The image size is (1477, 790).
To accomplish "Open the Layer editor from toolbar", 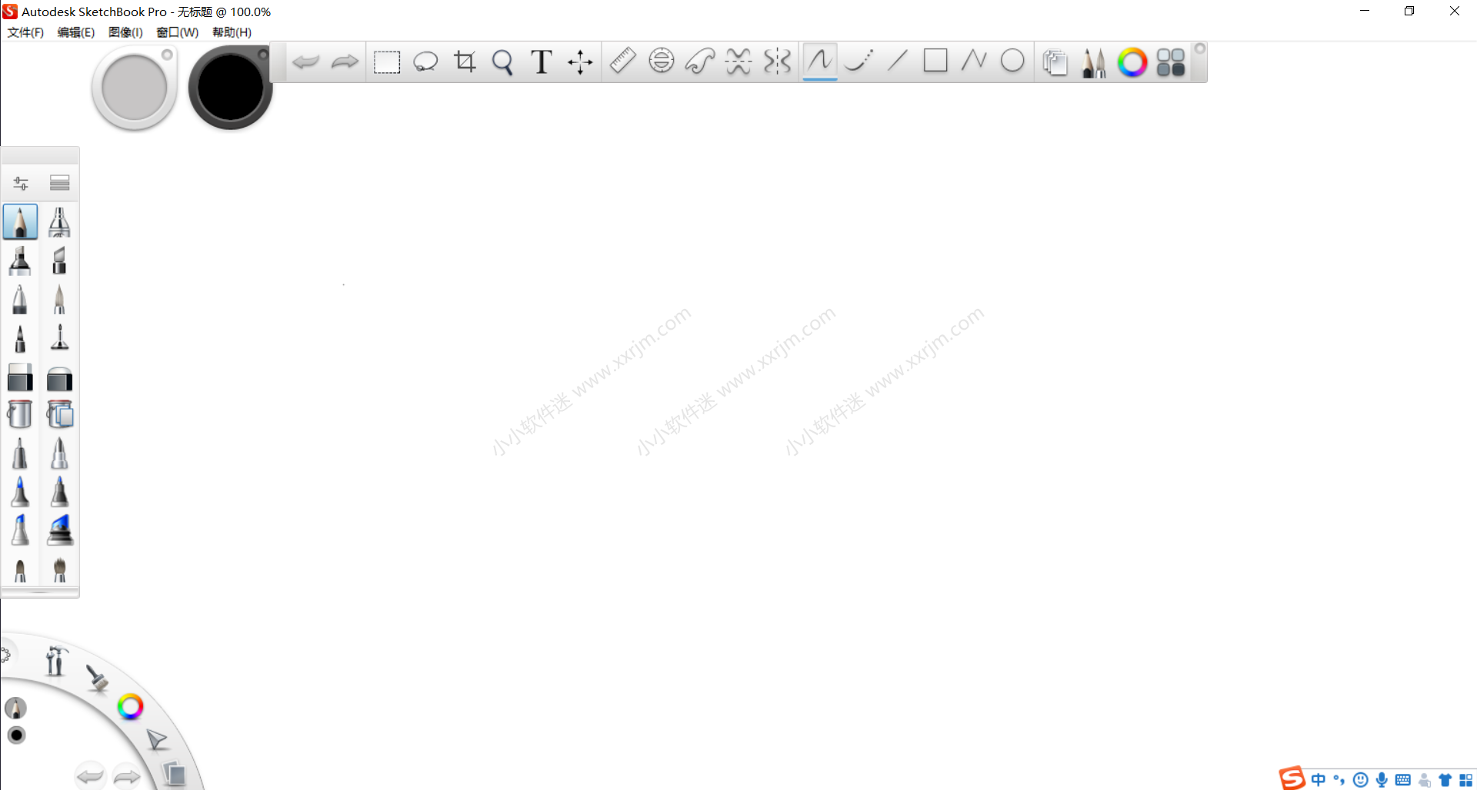I will pyautogui.click(x=1055, y=62).
